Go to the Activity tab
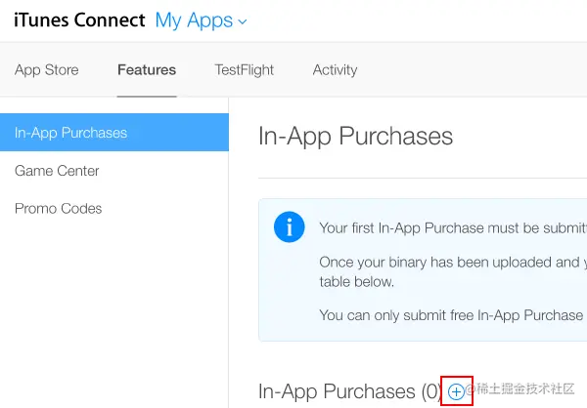The width and height of the screenshot is (587, 408). pyautogui.click(x=335, y=70)
